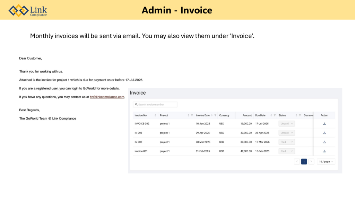The width and height of the screenshot is (355, 199).
Task: Download the IN-003 invoice file
Action: point(324,133)
